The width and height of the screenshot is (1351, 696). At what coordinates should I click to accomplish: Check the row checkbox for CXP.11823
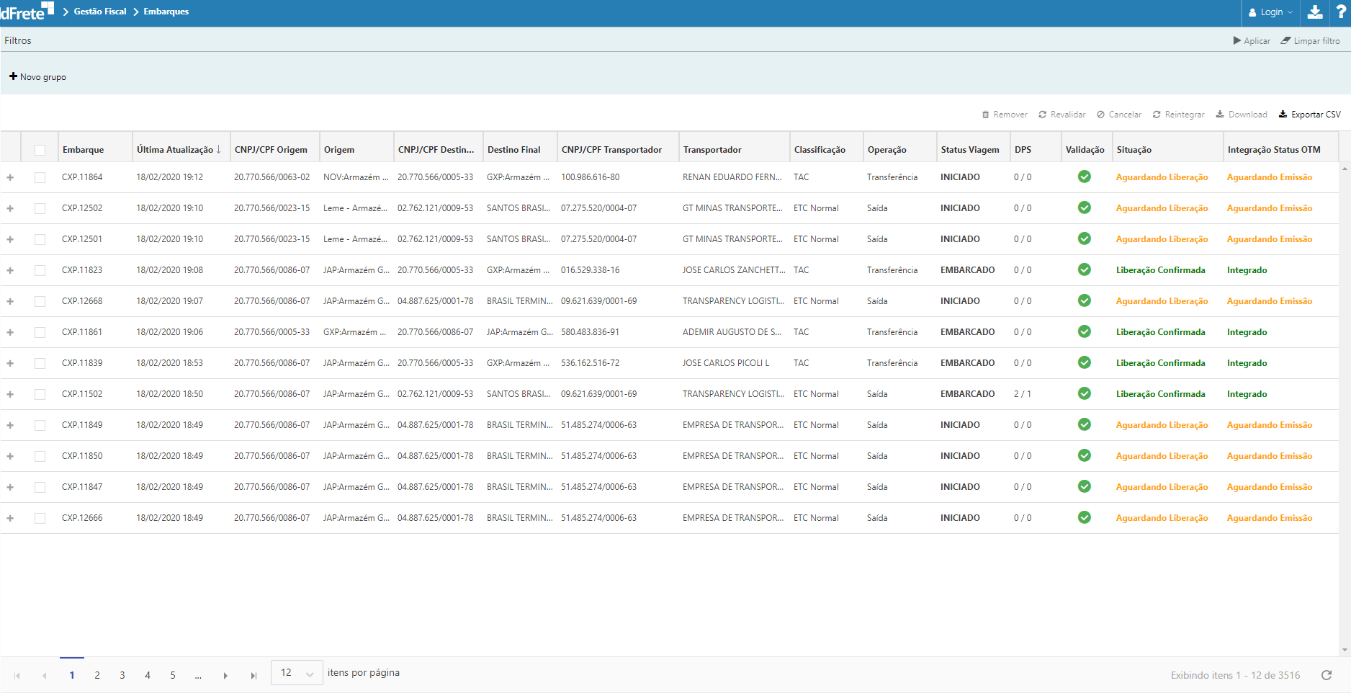[x=40, y=270]
